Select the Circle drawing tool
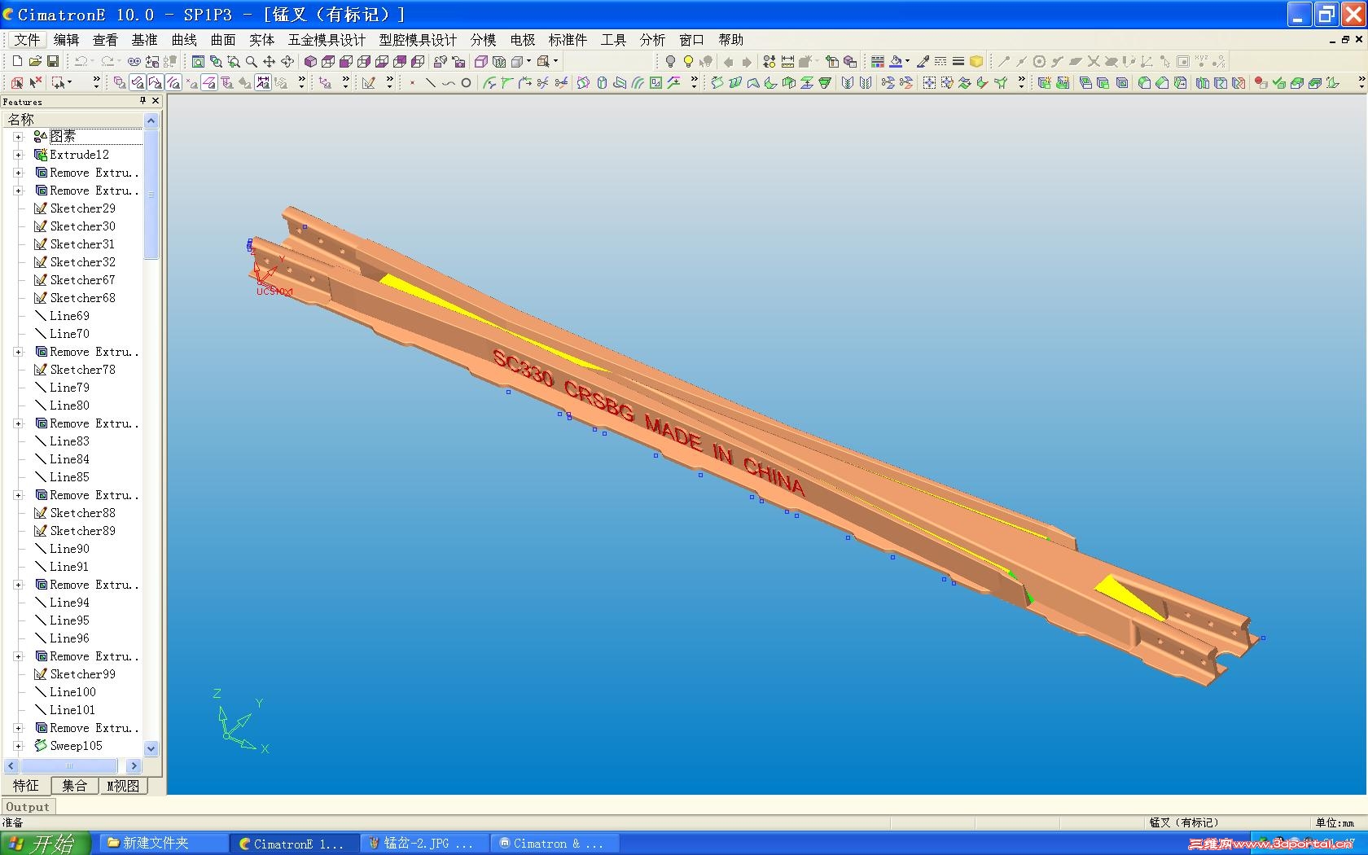Image resolution: width=1368 pixels, height=855 pixels. (466, 82)
